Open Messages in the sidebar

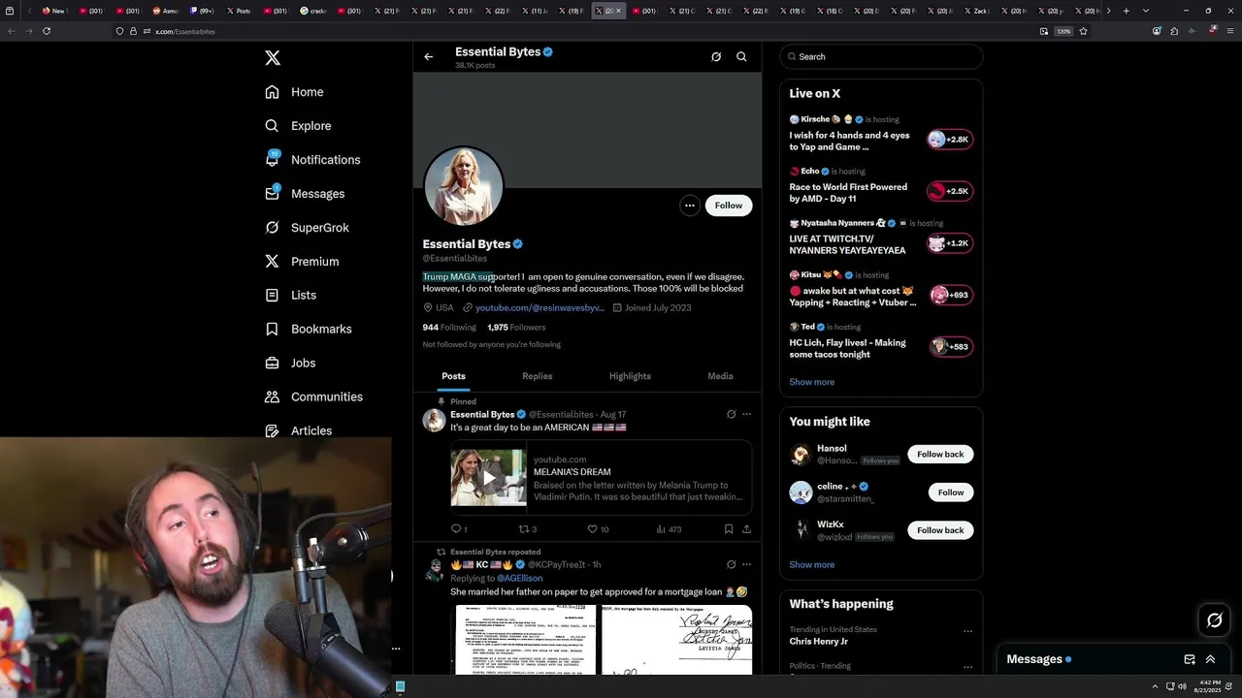[305, 194]
